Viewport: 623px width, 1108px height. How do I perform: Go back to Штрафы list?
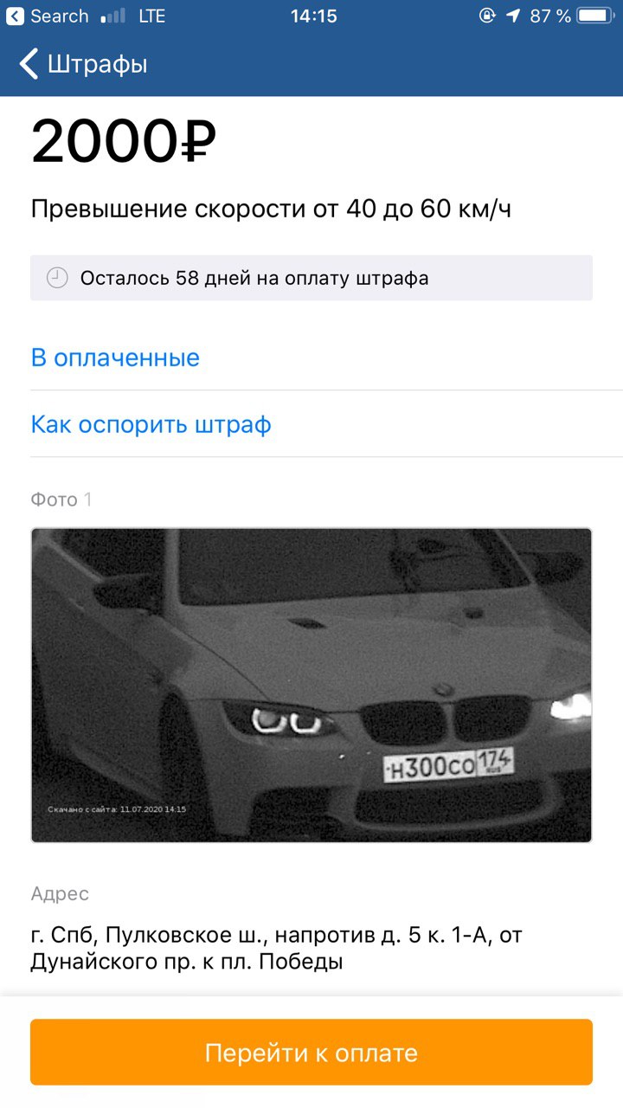point(84,64)
